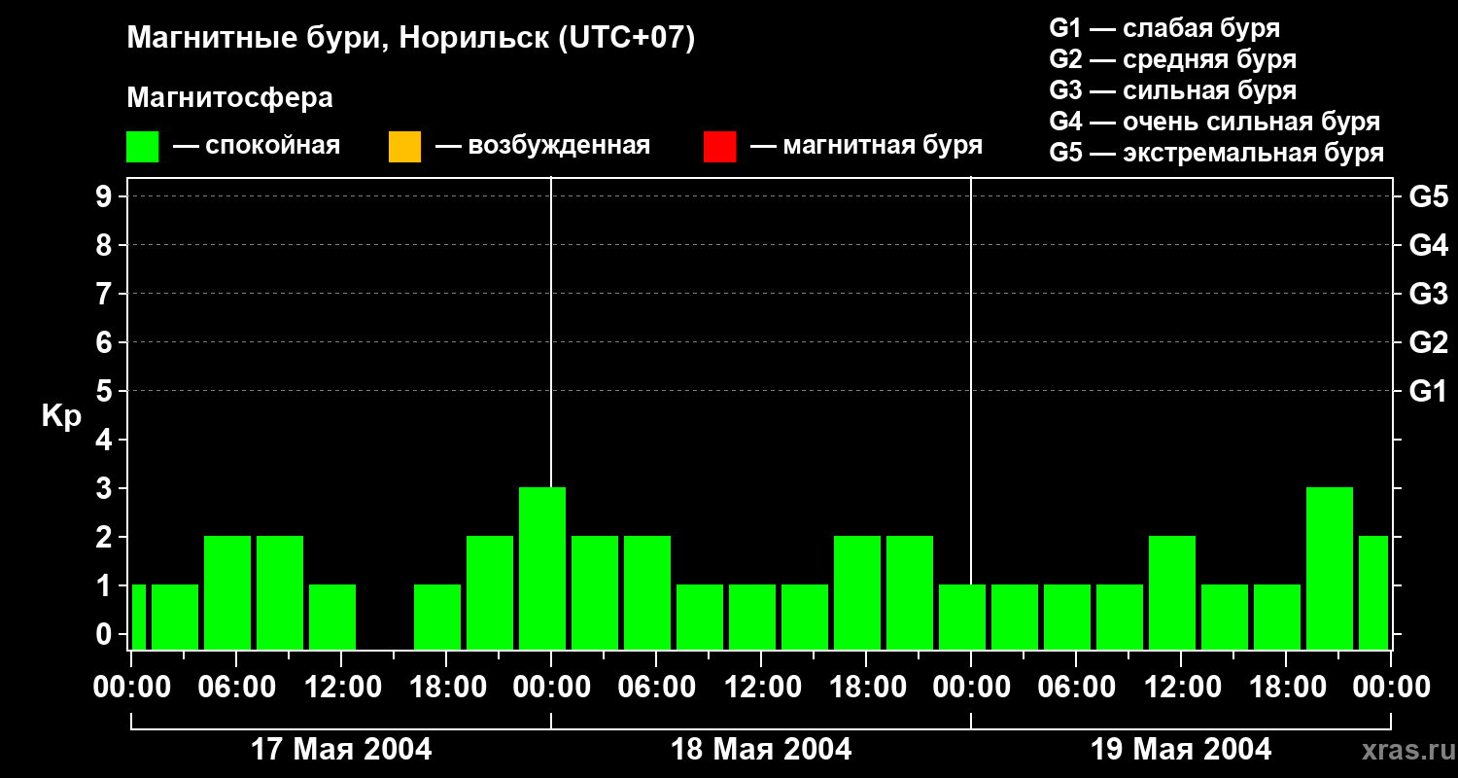Click the green 'спокойная' legend swatch
Screen dimensions: 1458x778
[142, 147]
